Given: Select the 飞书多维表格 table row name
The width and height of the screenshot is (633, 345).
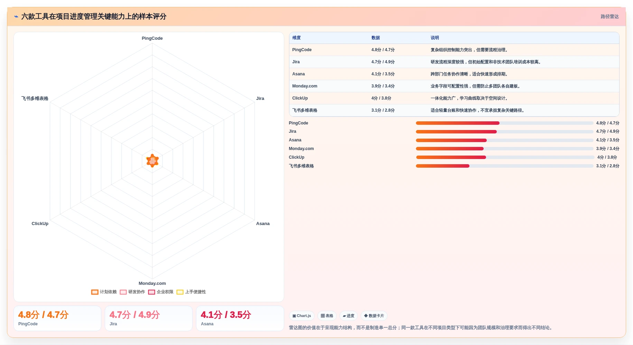Looking at the screenshot, I should [x=305, y=110].
